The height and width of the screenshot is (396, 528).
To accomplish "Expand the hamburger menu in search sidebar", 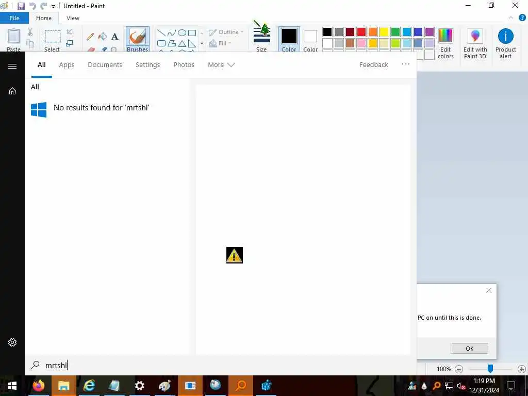I will point(12,66).
